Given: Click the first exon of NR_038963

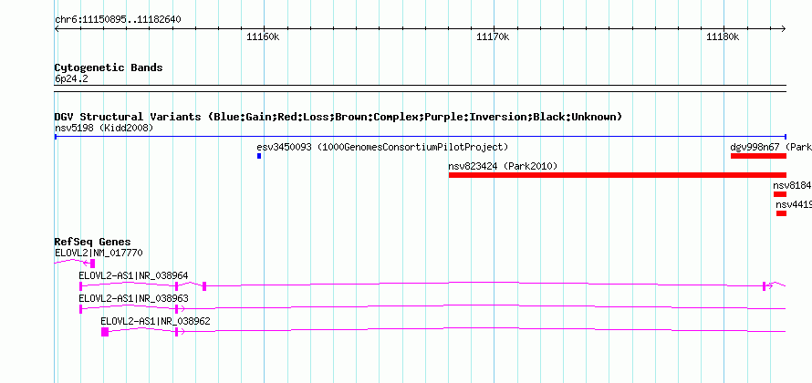Looking at the screenshot, I should (81, 309).
